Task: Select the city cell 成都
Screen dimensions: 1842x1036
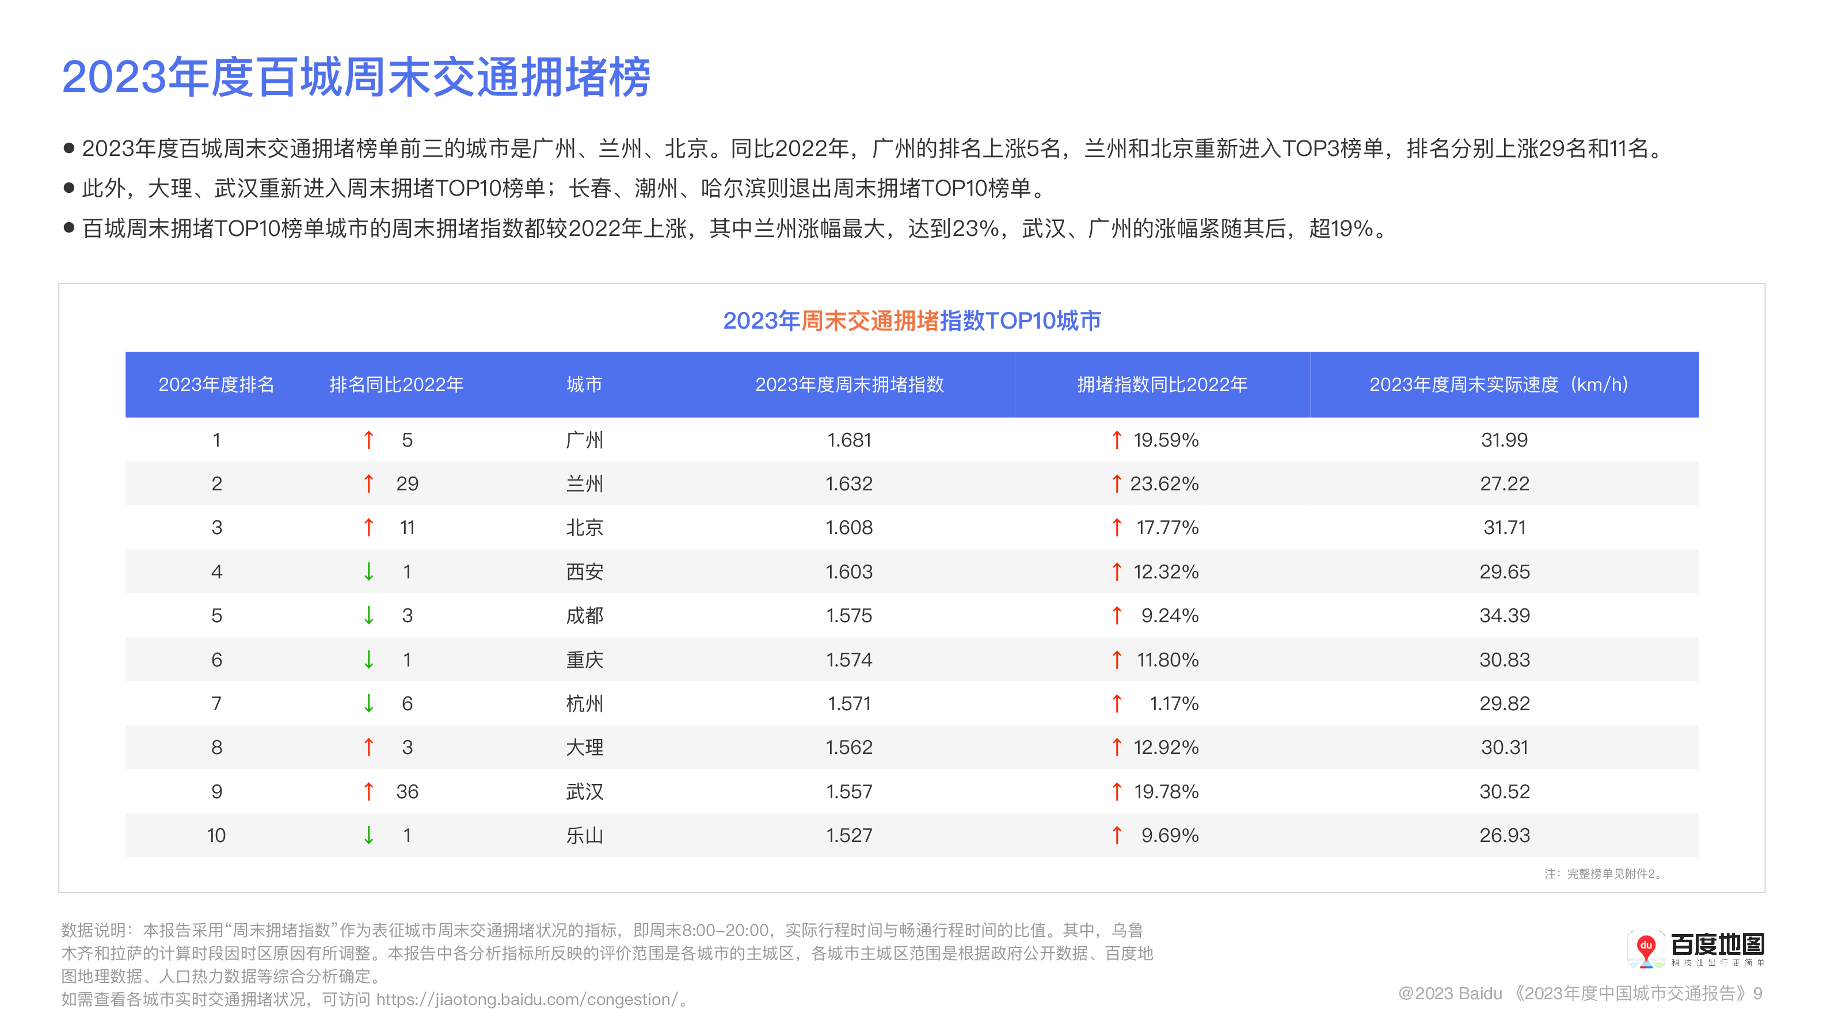Action: (584, 616)
